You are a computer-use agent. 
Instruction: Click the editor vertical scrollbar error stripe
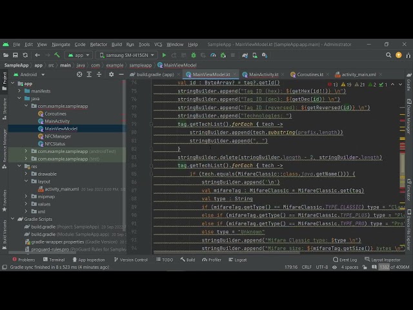click(402, 169)
